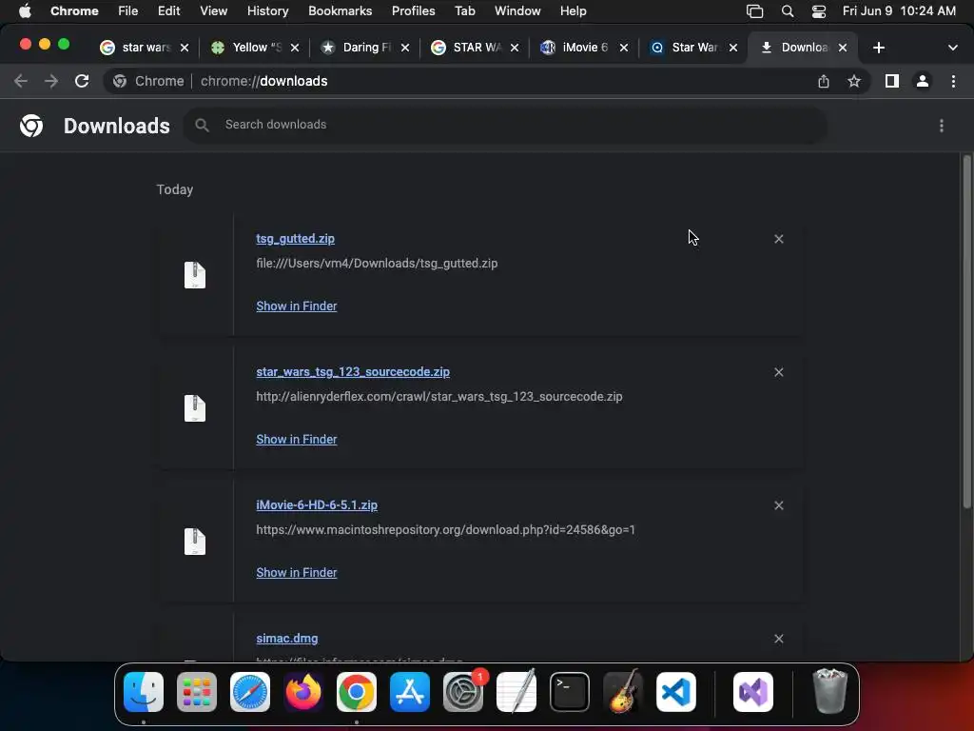The image size is (974, 731).
Task: Open Finder from the Dock
Action: tap(144, 692)
